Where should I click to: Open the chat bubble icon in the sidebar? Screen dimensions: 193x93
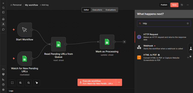[3, 29]
